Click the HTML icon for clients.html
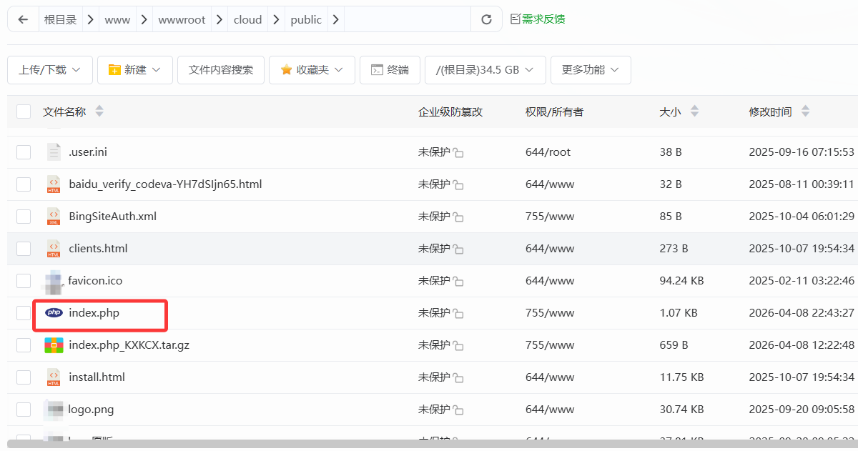Screen dimensions: 858x451 point(54,249)
